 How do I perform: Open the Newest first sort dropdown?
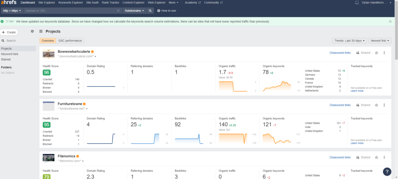[x=380, y=40]
